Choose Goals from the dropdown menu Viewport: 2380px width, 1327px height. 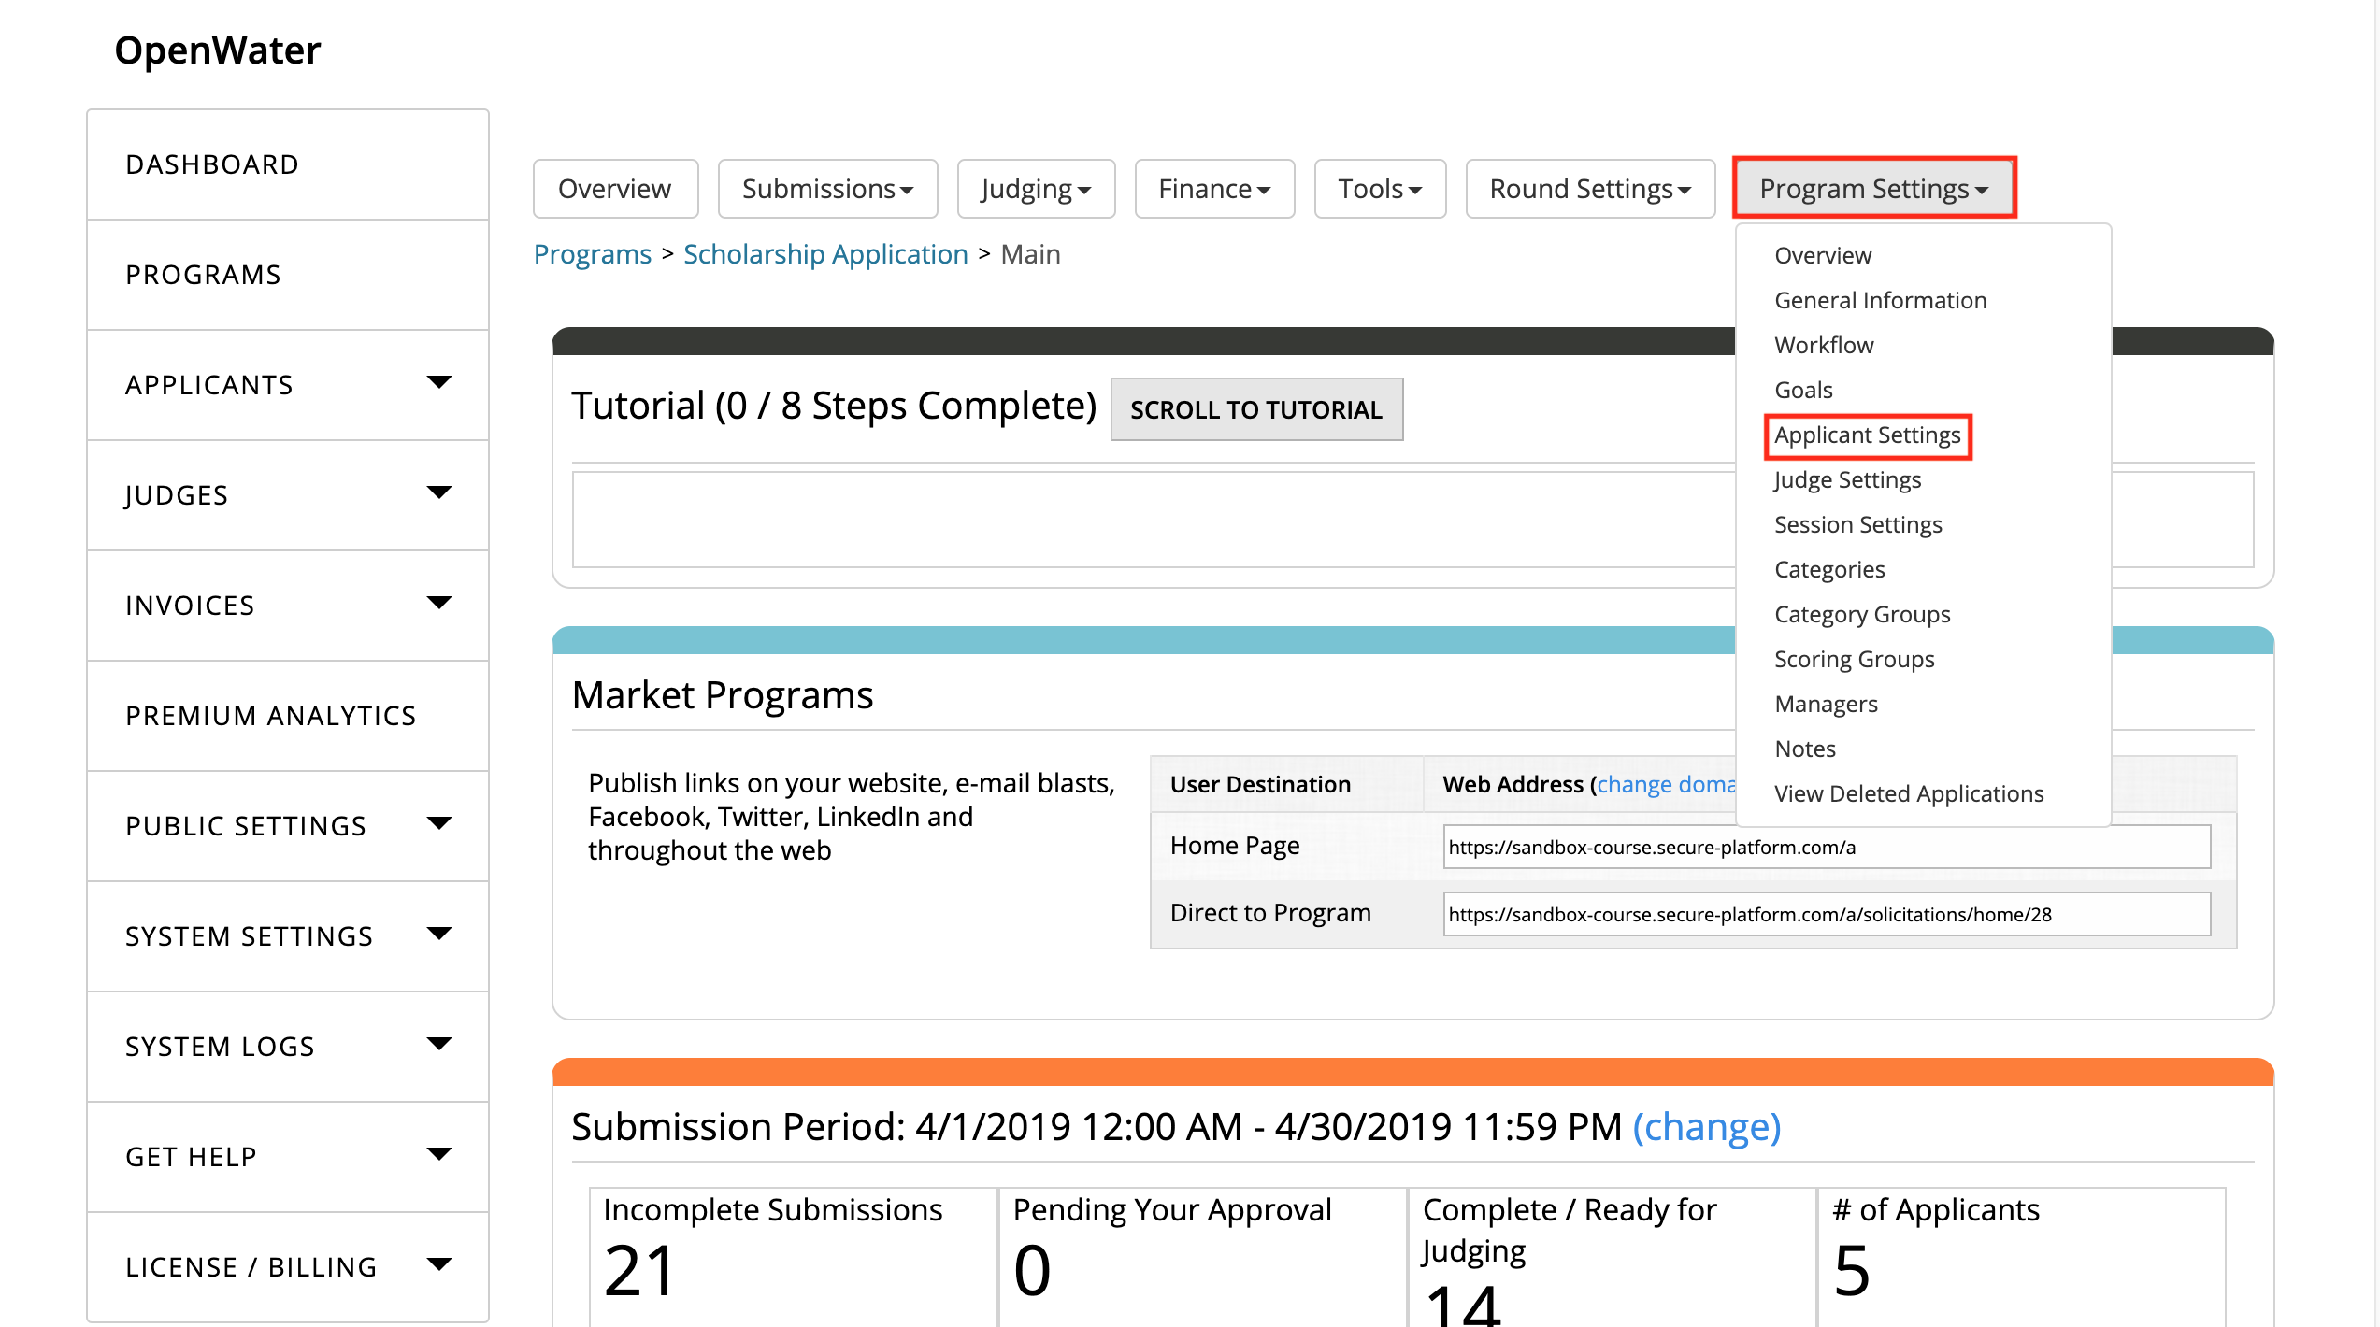point(1803,390)
